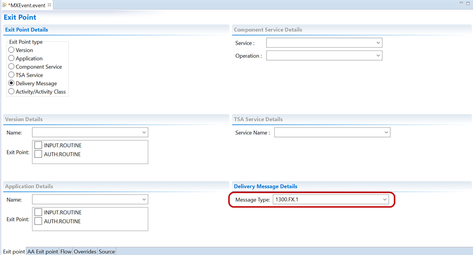
Task: Open the Flow tab
Action: pyautogui.click(x=65, y=252)
